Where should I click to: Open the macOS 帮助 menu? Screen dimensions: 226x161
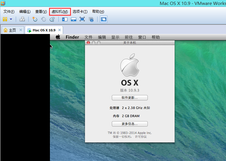[156, 37]
